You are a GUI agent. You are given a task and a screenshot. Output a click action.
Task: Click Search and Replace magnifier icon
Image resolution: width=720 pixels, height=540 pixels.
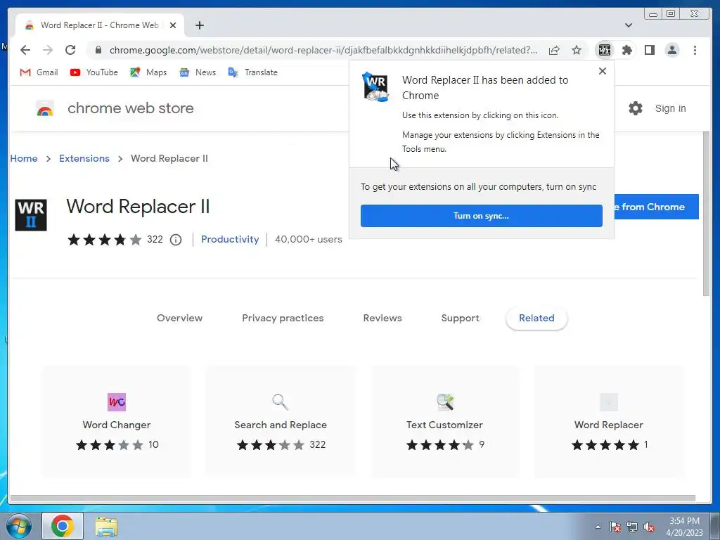tap(280, 401)
